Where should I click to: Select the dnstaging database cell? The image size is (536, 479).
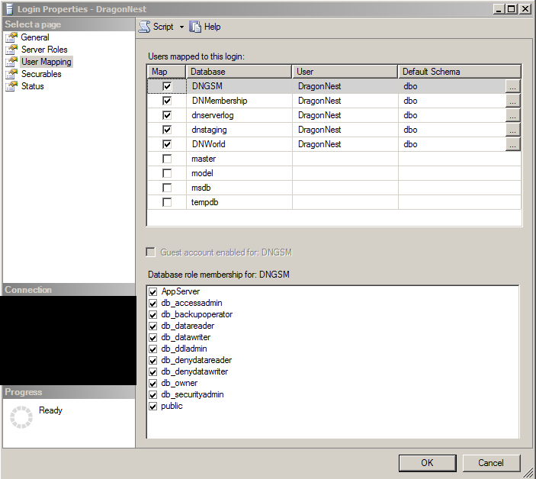tap(239, 130)
